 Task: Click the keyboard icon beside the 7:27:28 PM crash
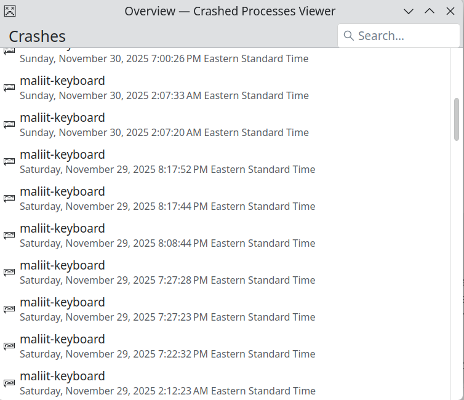tap(9, 273)
